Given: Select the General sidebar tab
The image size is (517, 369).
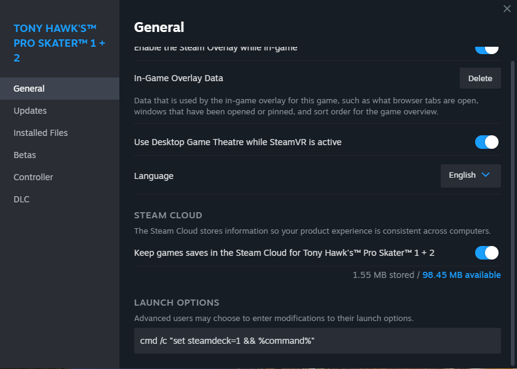Looking at the screenshot, I should pyautogui.click(x=29, y=89).
